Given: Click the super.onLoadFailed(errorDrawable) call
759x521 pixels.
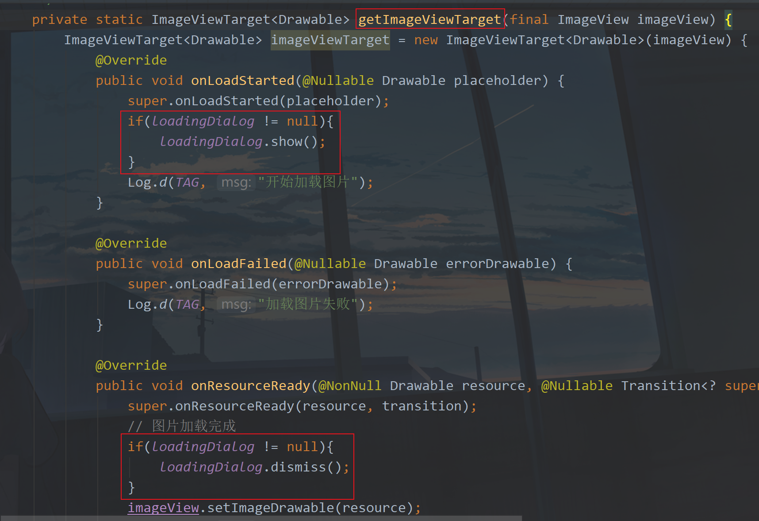Looking at the screenshot, I should (x=262, y=284).
